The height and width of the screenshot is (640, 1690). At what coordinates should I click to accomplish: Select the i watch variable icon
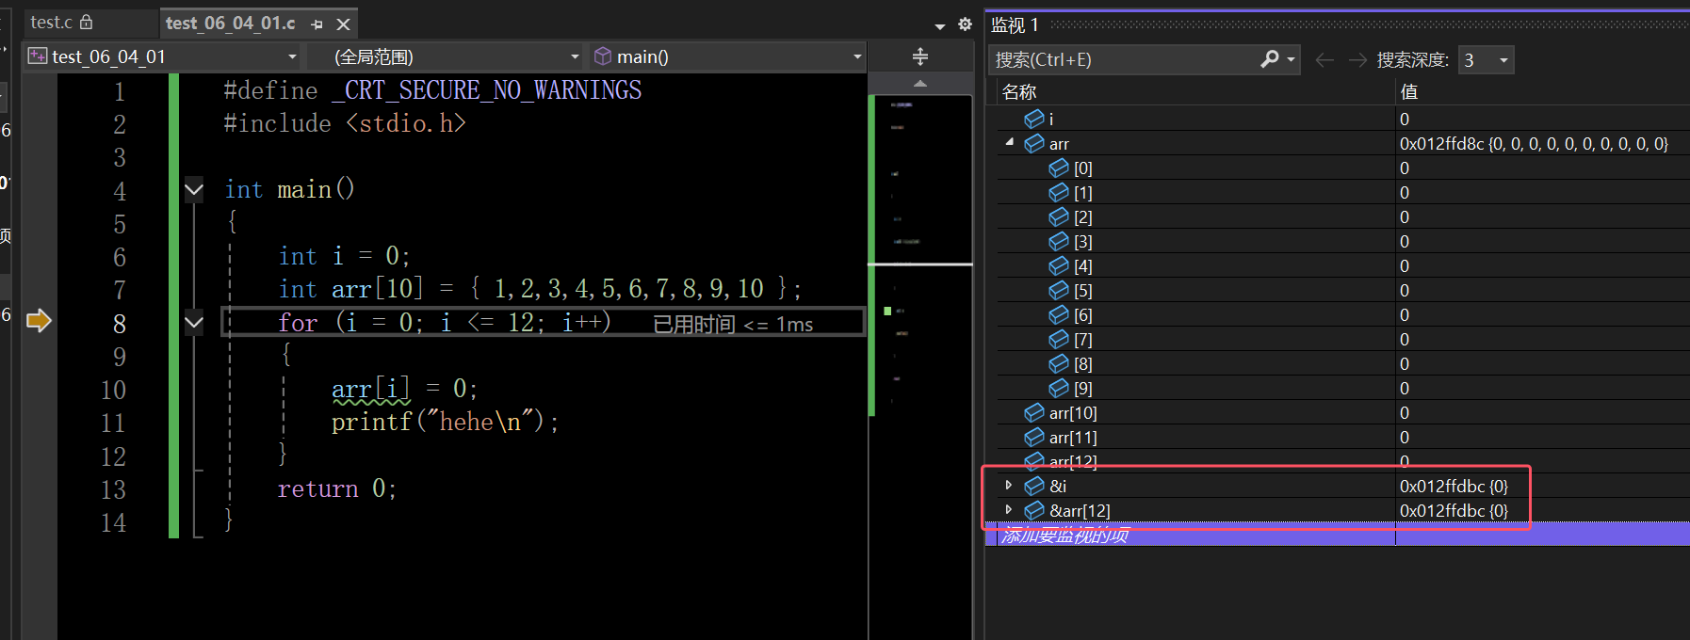click(1034, 119)
